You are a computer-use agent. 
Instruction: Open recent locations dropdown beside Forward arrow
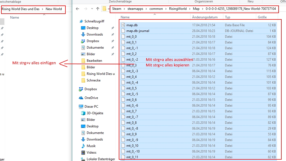pyautogui.click(x=92, y=9)
